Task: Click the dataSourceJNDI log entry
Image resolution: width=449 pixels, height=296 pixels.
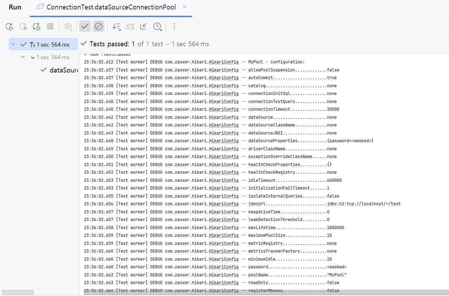Action: coord(292,133)
